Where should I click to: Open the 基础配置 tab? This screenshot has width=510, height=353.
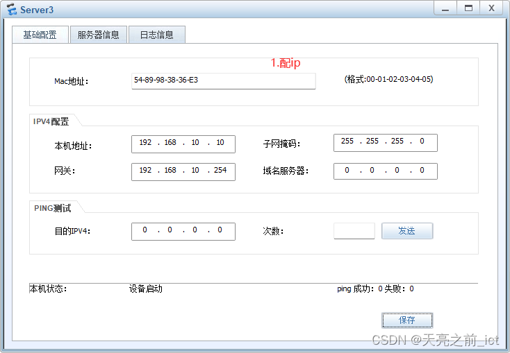40,35
